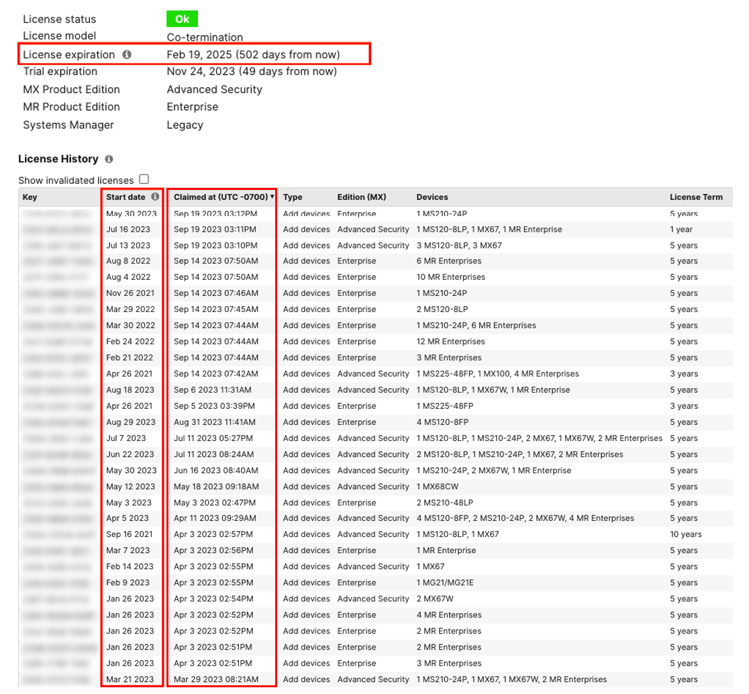The image size is (749, 694).
Task: Click the info icon beside License expiration
Action: pyautogui.click(x=127, y=54)
